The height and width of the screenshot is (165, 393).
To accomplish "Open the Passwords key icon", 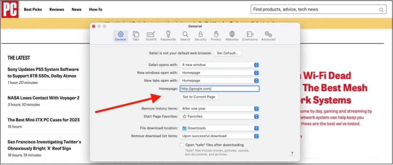I will (168, 36).
